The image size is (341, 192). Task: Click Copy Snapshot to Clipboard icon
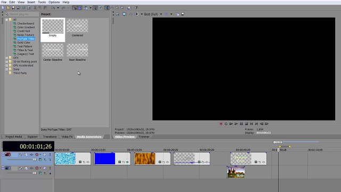coord(177,14)
